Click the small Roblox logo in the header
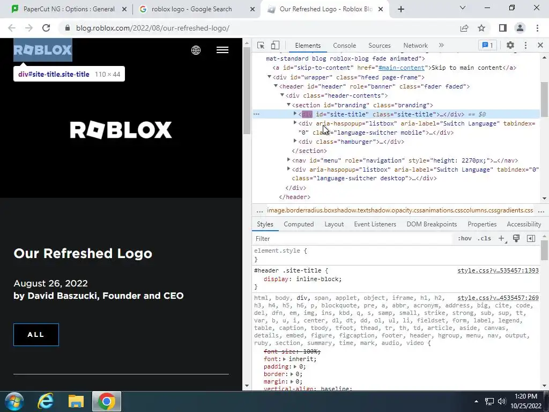This screenshot has width=549, height=412. click(x=43, y=50)
